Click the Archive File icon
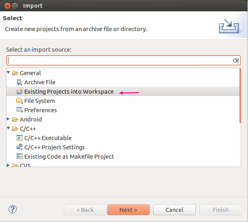Viewport: 248px width, 222px height. tap(19, 82)
